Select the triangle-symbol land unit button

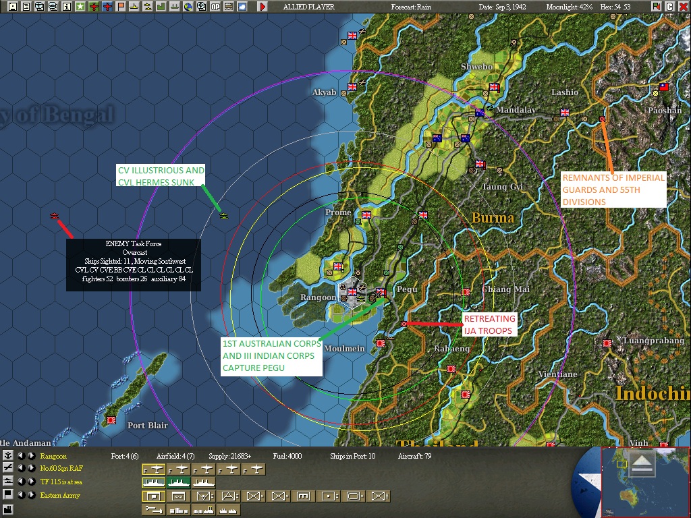pos(229,496)
